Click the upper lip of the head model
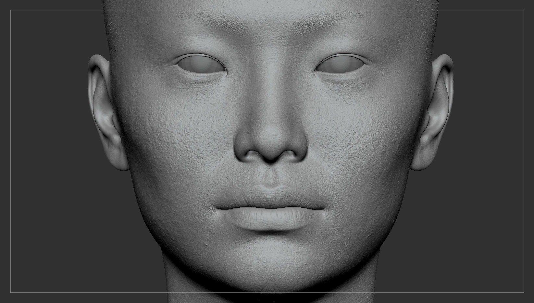Screen dimensions: 534x303 tap(270, 198)
